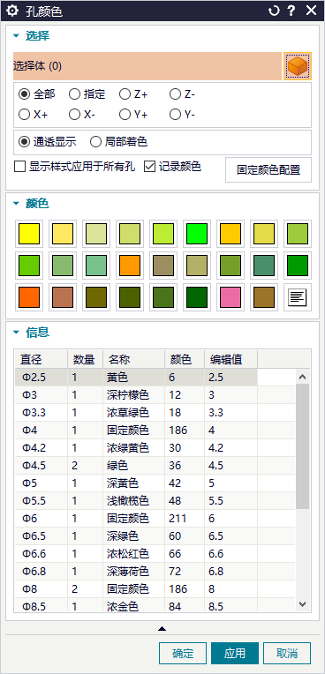
Task: Select the Z- direction radio button
Action: point(175,94)
